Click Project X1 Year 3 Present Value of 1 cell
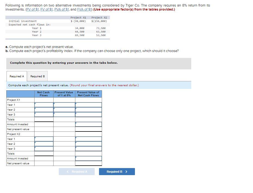 (64, 115)
